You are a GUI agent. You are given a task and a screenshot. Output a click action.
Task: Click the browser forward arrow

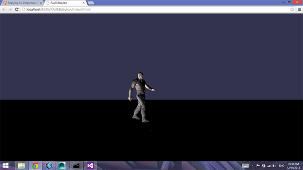pos(10,9)
